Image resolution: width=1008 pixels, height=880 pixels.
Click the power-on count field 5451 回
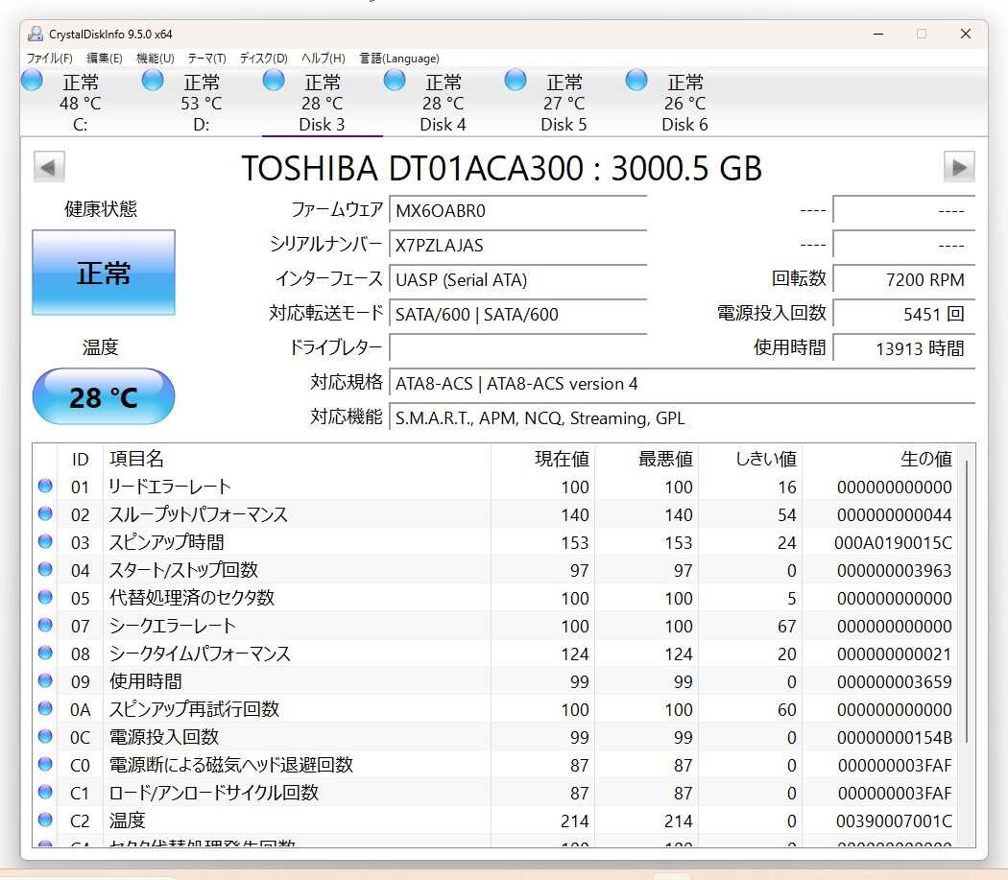pyautogui.click(x=904, y=315)
